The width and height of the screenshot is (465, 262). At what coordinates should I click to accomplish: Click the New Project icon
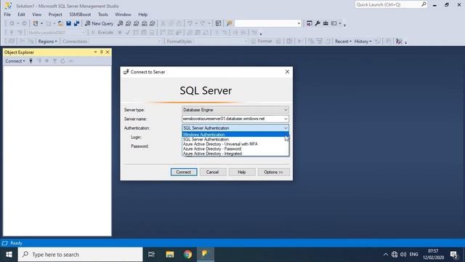coord(36,23)
